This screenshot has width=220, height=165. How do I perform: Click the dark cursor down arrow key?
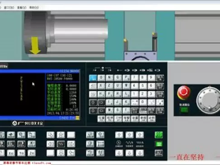point(93,111)
